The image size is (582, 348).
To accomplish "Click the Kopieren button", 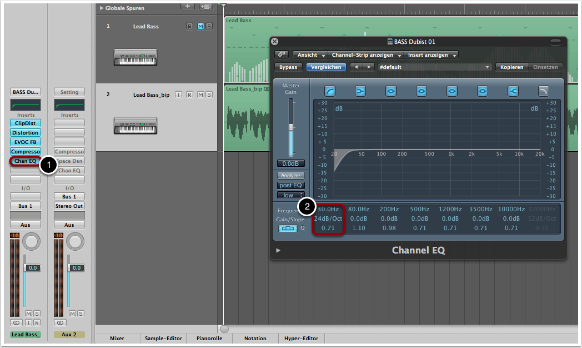I will [511, 67].
